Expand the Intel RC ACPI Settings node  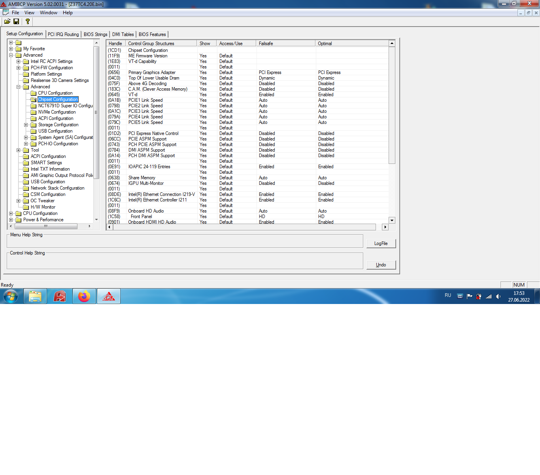point(19,61)
